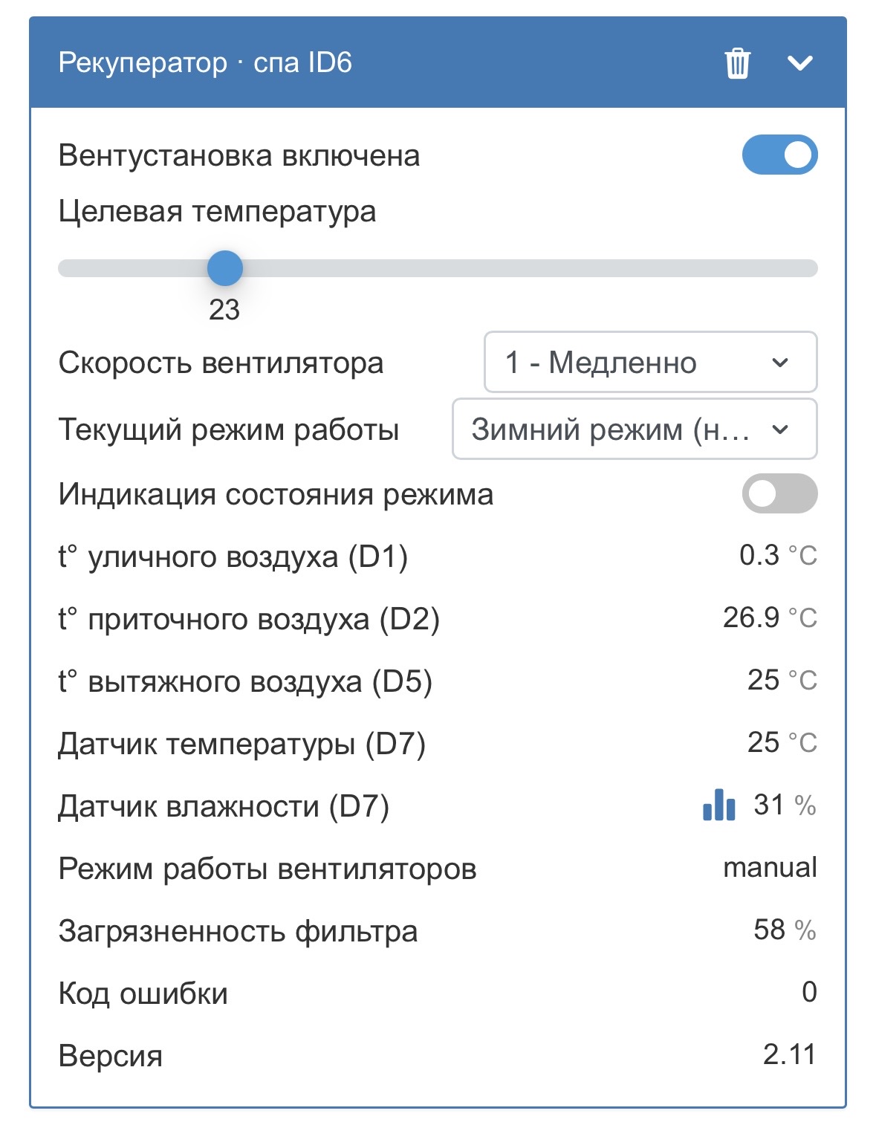The image size is (876, 1125).
Task: Collapse the Рекуператор panel with chevron
Action: tap(799, 63)
